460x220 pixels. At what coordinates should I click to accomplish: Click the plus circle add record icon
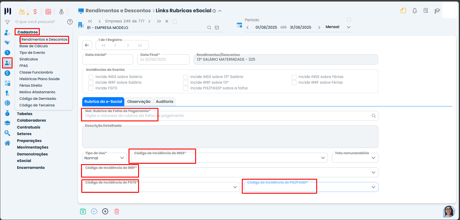click(x=105, y=211)
